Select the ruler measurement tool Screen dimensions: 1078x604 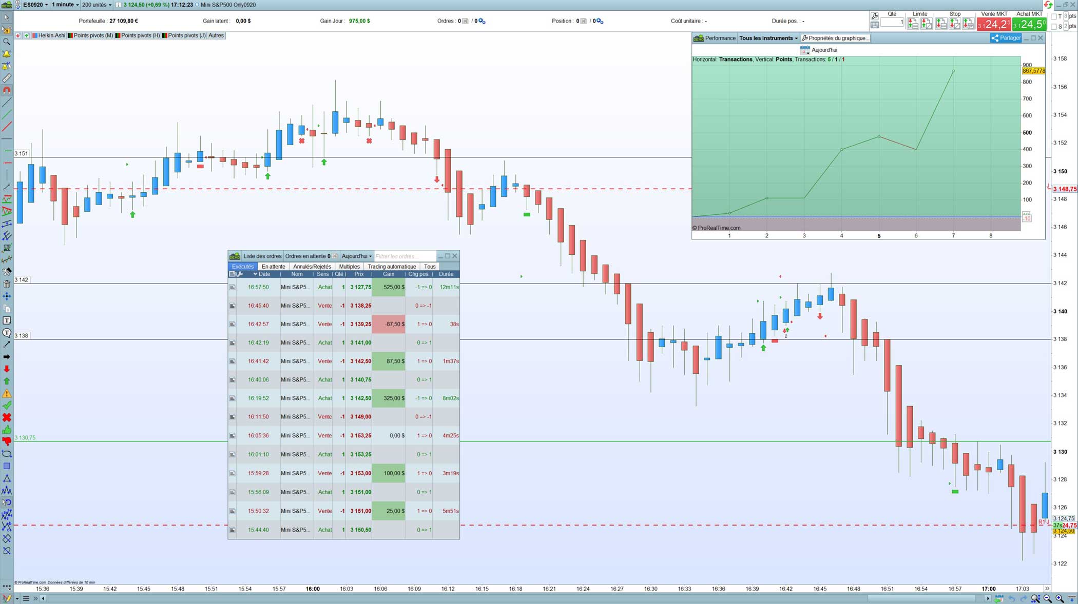[7, 78]
